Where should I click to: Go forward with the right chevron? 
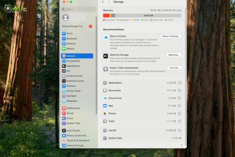(109, 2)
